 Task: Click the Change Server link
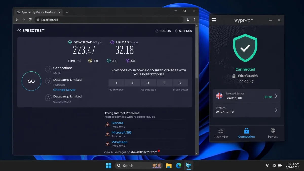64,90
